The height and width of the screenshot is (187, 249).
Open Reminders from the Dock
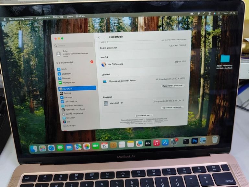[x=122, y=144]
